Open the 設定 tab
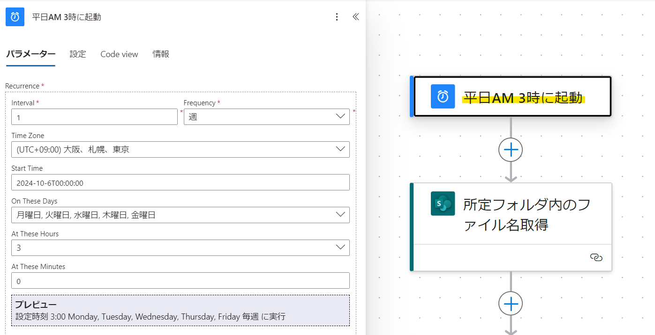655x335 pixels. tap(78, 54)
